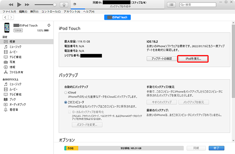The image size is (235, 154).
Task: Select the このコンピュータ backup radio button
Action: [x=65, y=102]
